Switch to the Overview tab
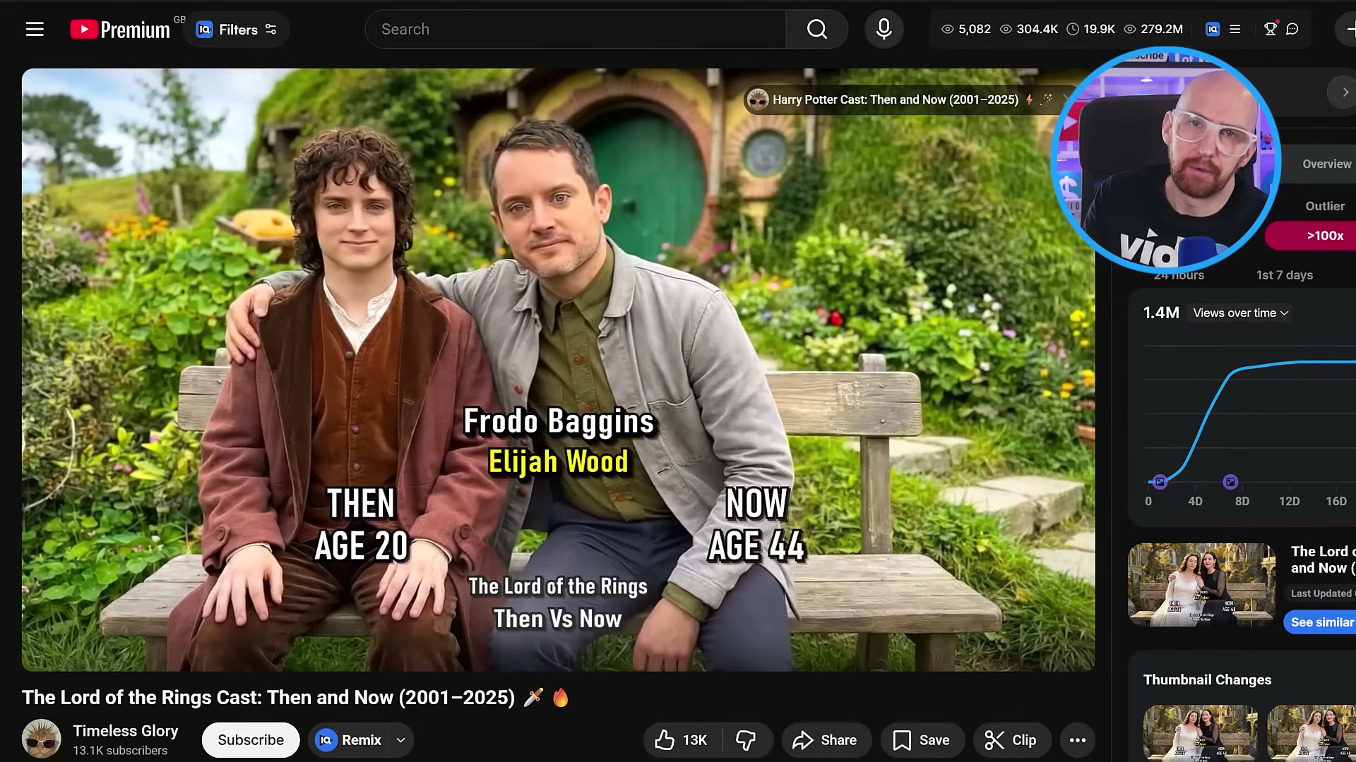The width and height of the screenshot is (1356, 762). [x=1326, y=164]
